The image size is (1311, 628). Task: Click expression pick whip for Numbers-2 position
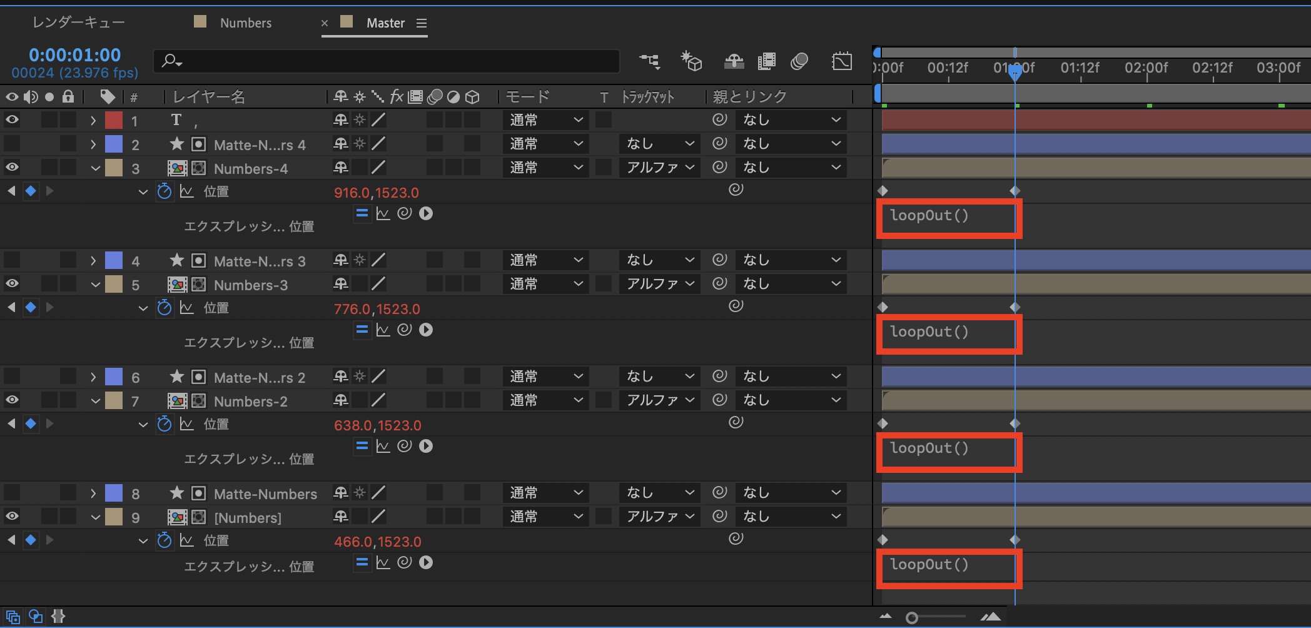point(405,446)
